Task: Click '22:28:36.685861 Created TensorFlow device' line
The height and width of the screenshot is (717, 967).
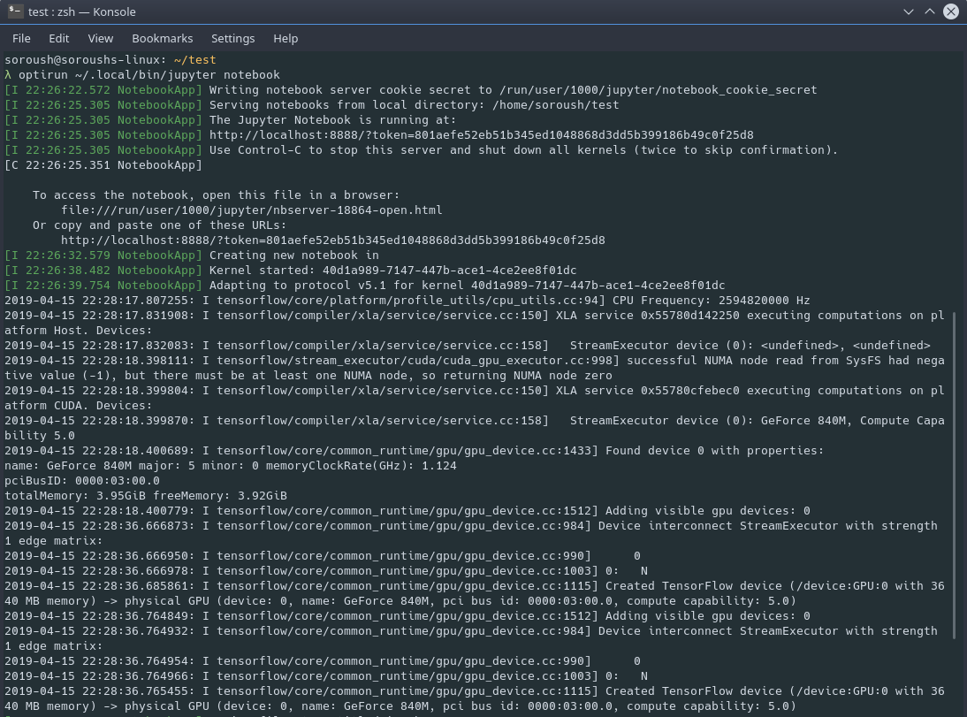Action: (x=475, y=593)
